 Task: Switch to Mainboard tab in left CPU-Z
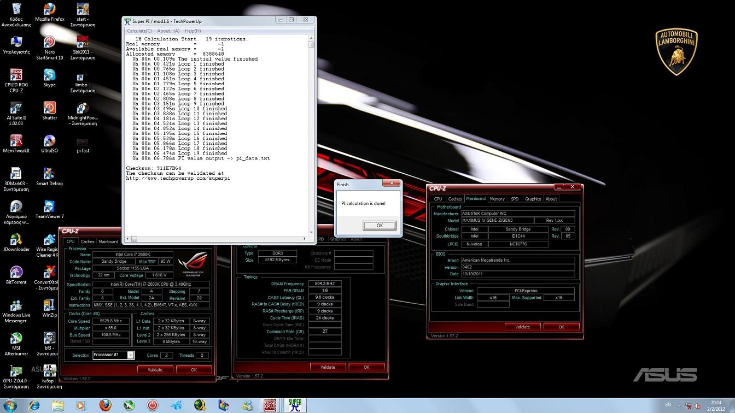point(108,241)
